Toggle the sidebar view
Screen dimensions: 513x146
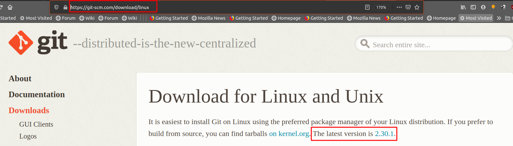coord(473,7)
